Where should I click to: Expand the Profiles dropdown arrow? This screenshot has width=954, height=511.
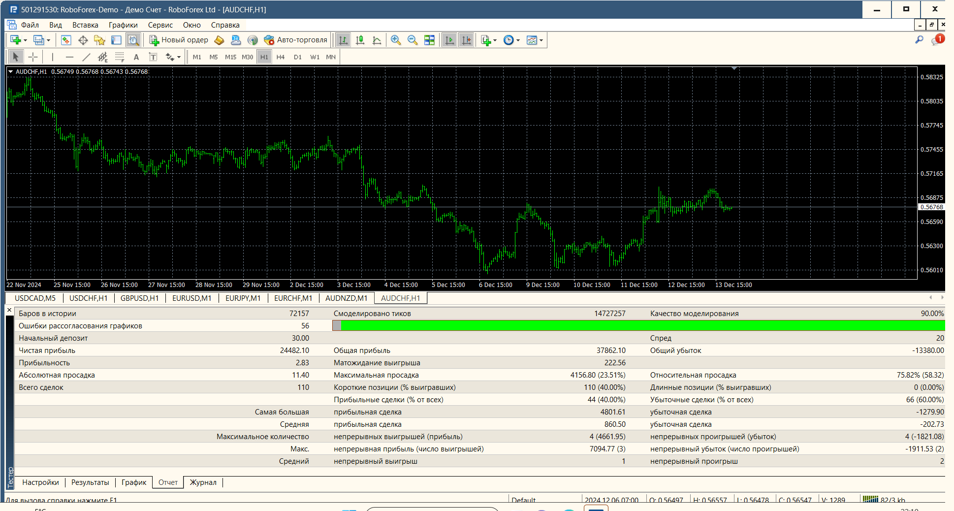48,40
